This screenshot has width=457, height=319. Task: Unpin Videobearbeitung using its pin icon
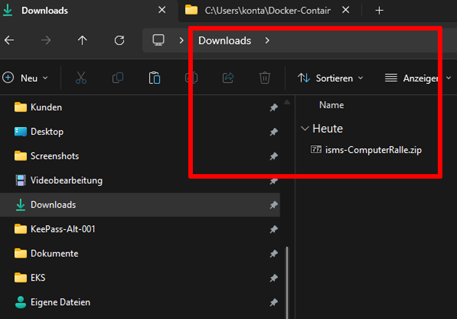click(273, 180)
